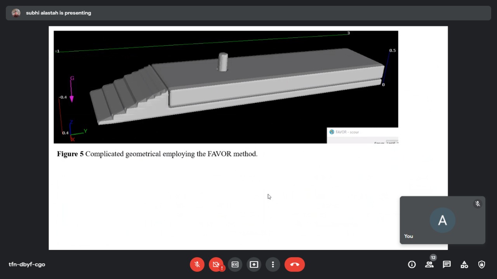Click the tfn-dbyf-cgo meeting code
497x279 pixels.
27,264
